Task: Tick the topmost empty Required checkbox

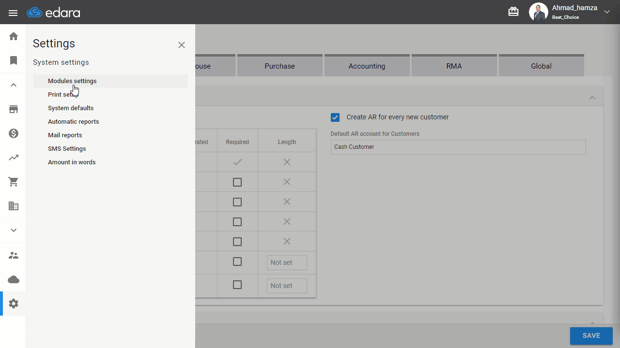Action: [x=237, y=182]
